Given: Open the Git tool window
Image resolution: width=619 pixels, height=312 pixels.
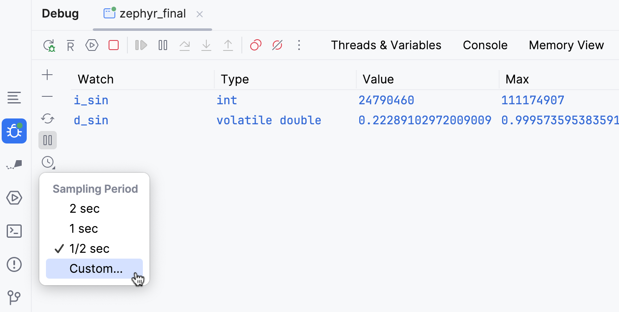Looking at the screenshot, I should click(x=14, y=298).
